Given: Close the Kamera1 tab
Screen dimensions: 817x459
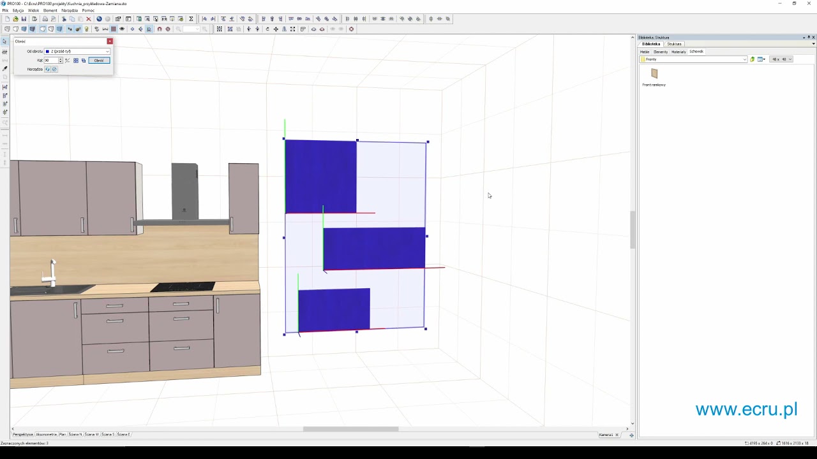Looking at the screenshot, I should pos(617,435).
